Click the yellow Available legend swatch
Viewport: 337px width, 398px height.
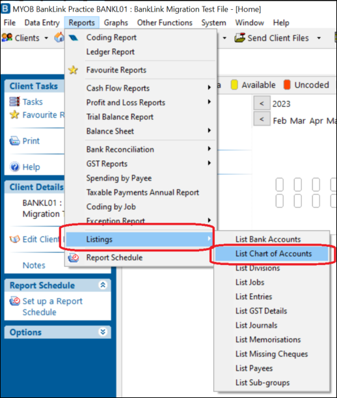(x=234, y=85)
